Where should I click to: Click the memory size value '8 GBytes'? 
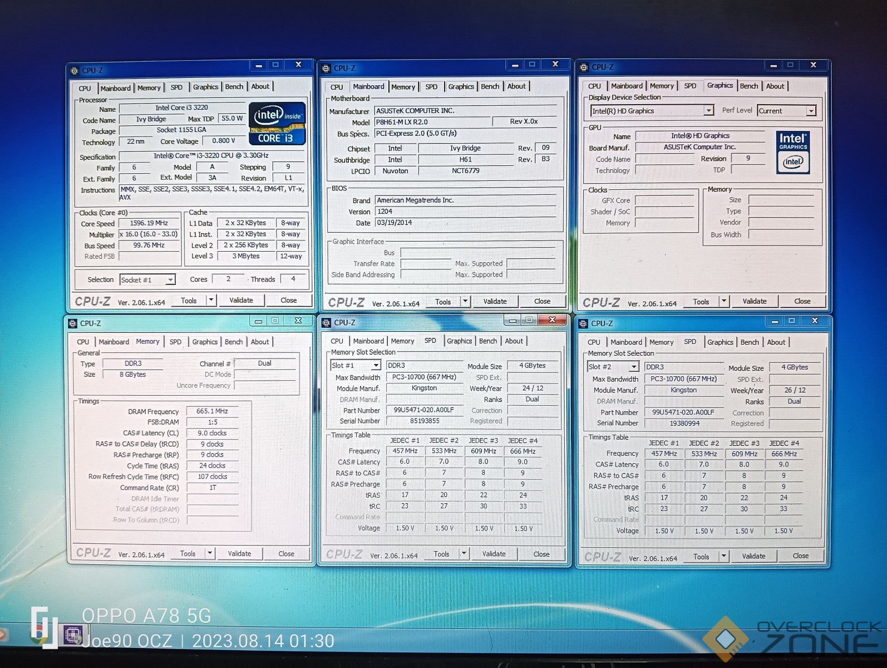point(132,375)
